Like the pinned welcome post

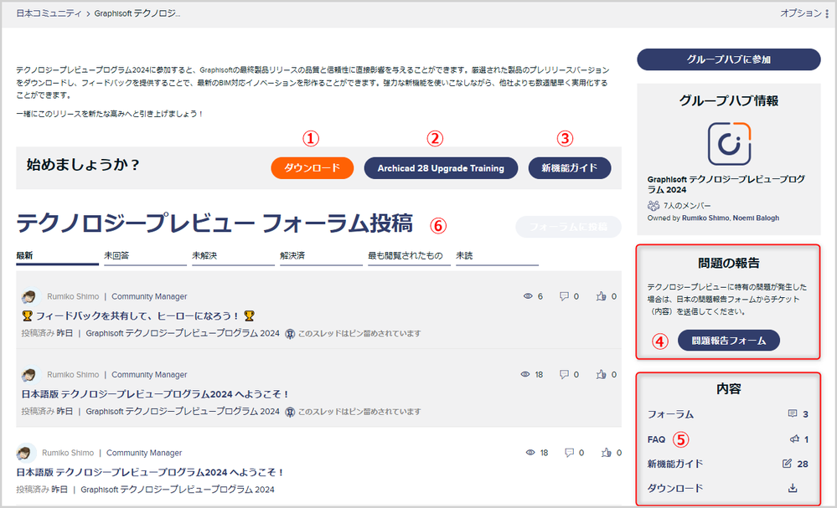(x=601, y=374)
